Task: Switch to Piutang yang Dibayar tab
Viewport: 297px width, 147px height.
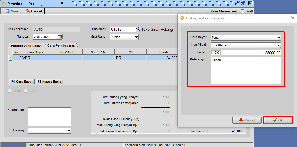Action: [27, 46]
